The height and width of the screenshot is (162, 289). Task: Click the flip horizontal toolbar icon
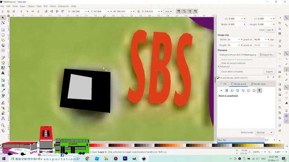(x=33, y=11)
